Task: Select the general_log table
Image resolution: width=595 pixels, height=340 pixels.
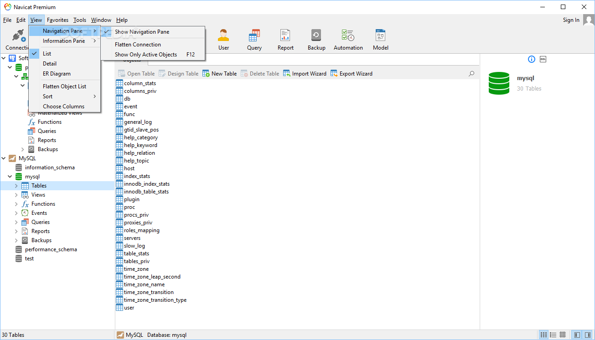Action: [x=134, y=122]
